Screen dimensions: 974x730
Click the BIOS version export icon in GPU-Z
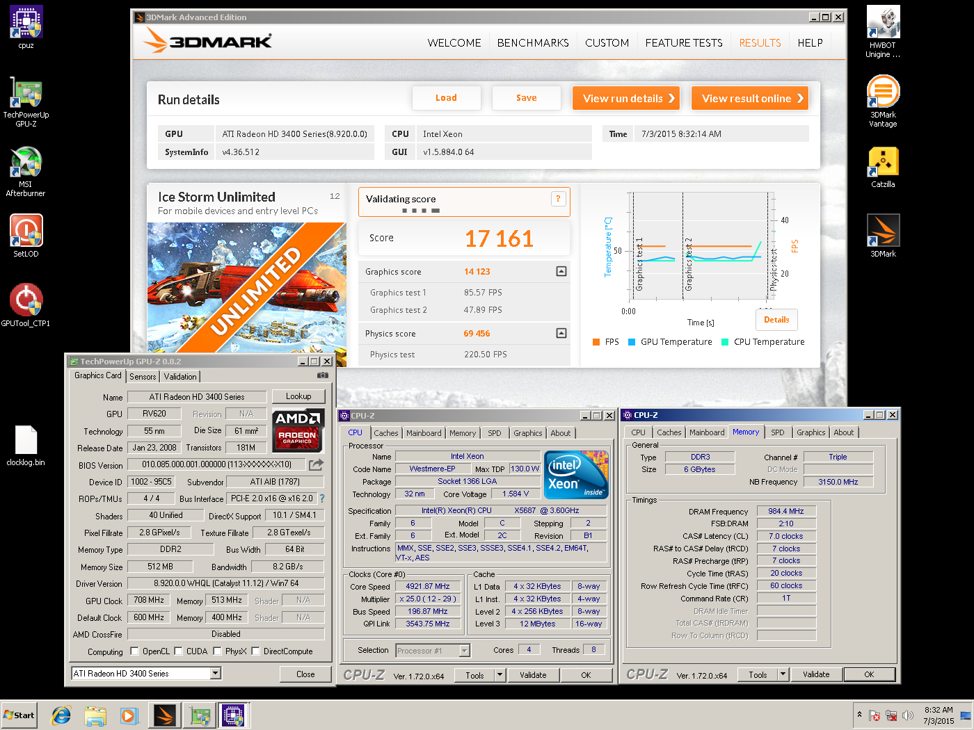[x=316, y=464]
